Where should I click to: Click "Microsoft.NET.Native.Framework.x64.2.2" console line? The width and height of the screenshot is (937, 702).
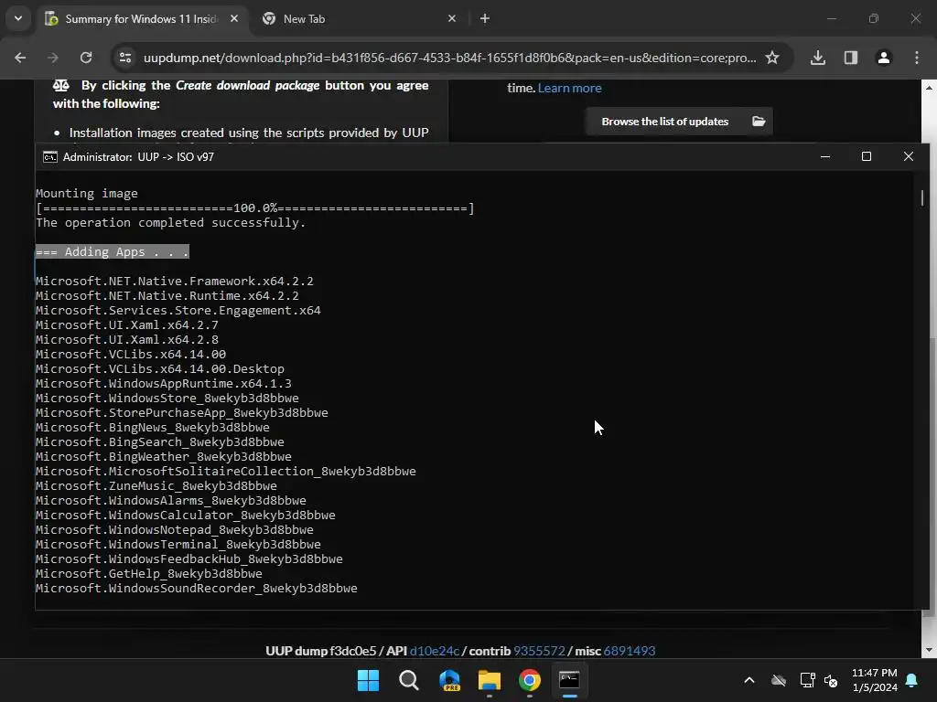click(x=175, y=282)
